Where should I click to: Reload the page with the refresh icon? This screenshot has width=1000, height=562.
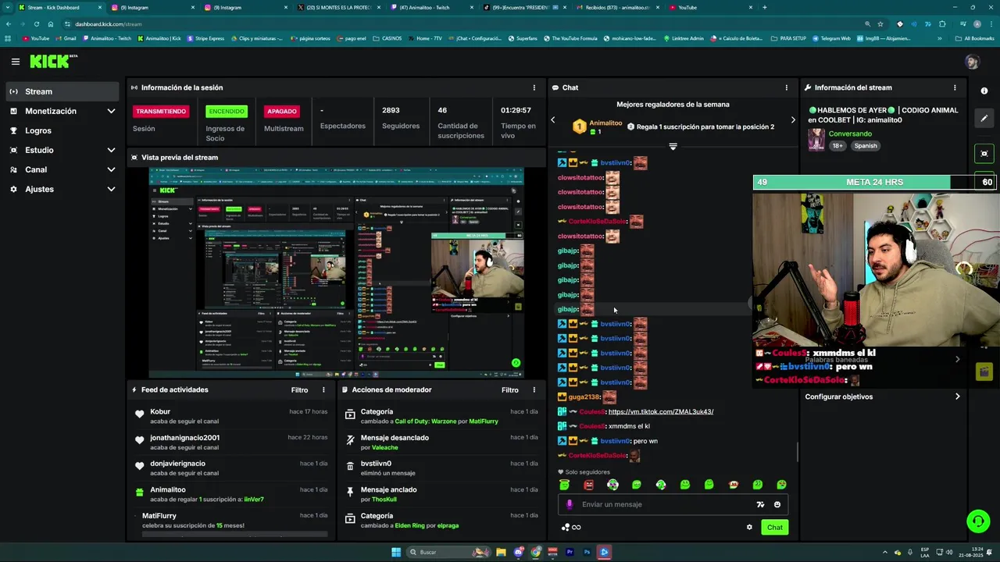[36, 24]
